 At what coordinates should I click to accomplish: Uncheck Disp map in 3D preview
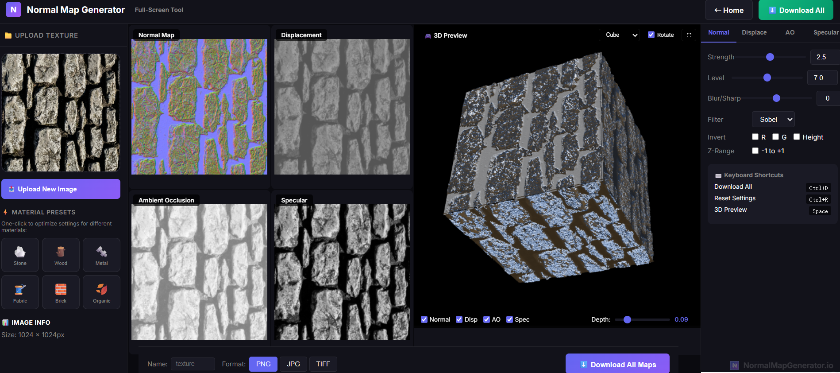click(459, 319)
